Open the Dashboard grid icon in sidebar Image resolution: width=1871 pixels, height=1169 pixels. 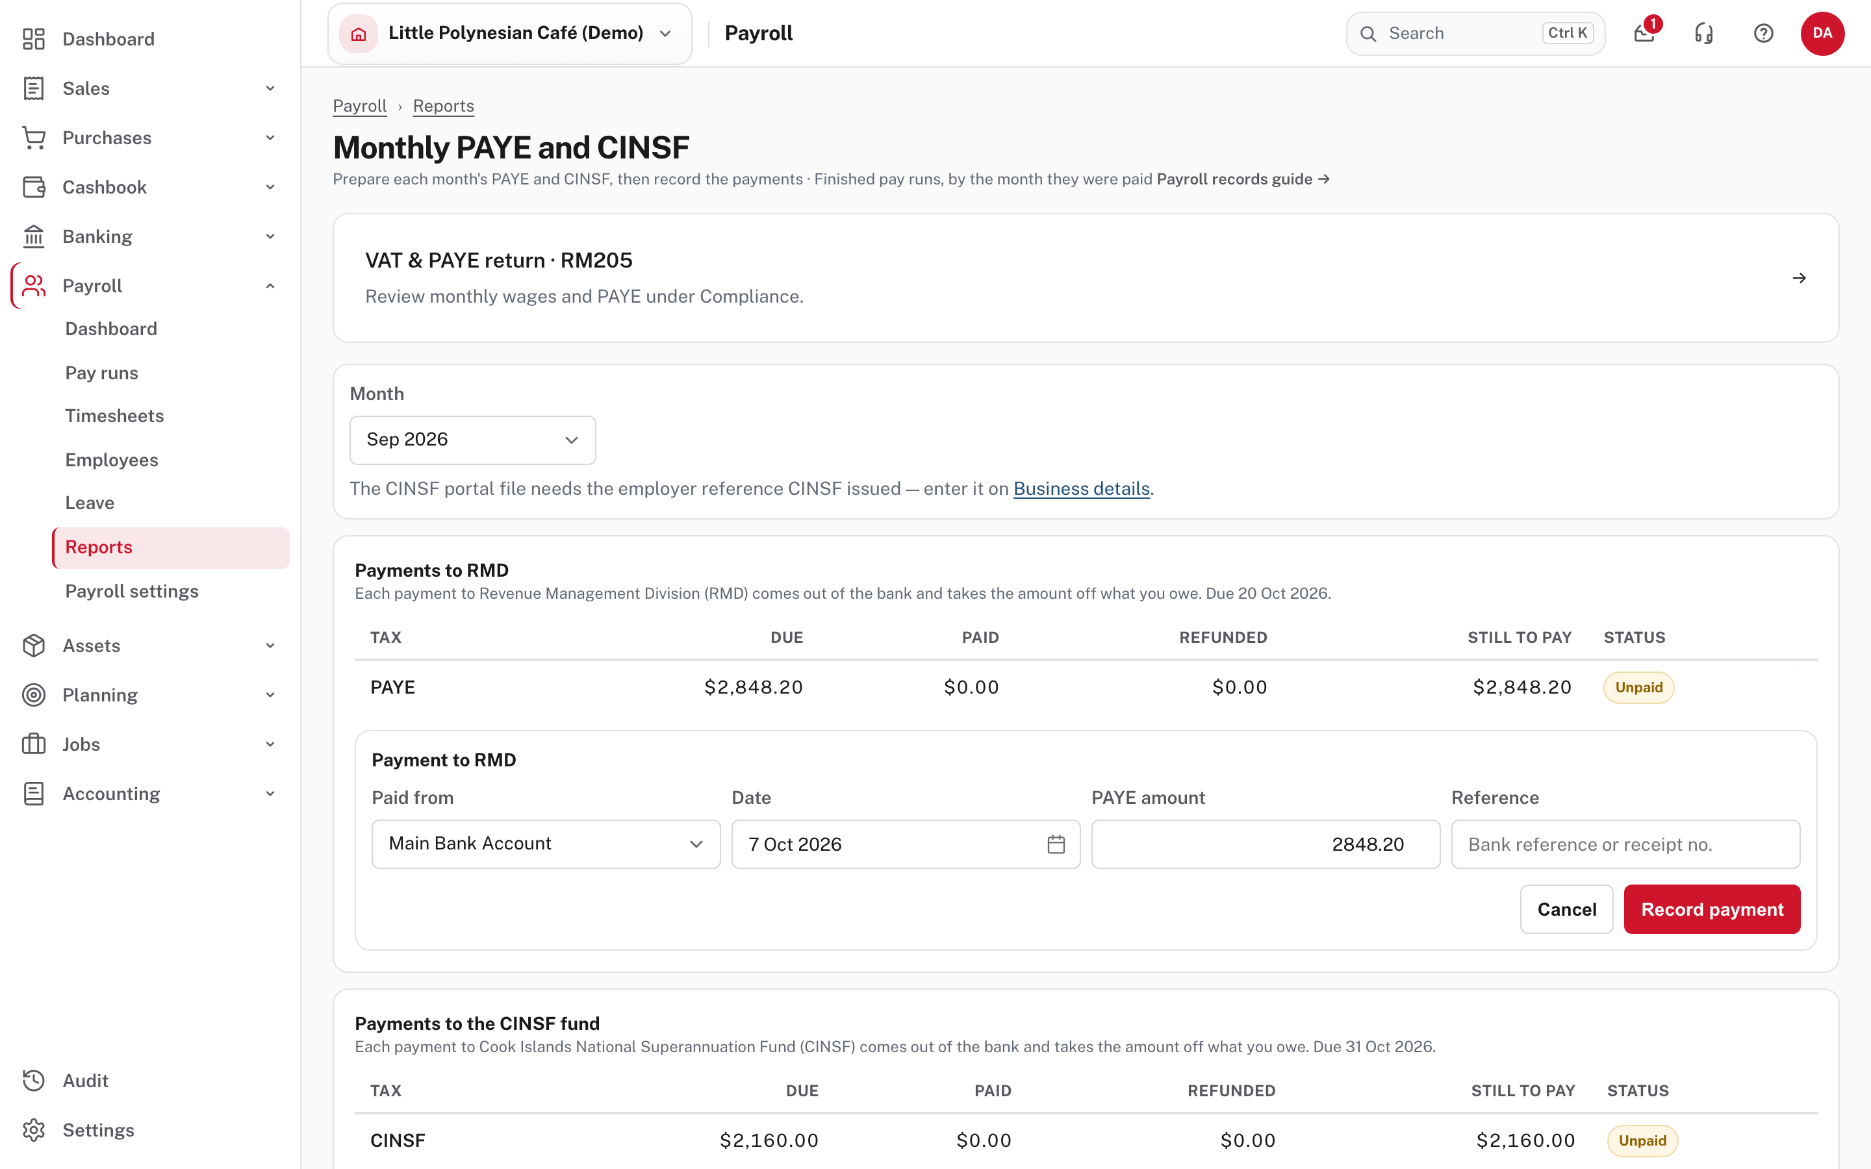[x=33, y=39]
